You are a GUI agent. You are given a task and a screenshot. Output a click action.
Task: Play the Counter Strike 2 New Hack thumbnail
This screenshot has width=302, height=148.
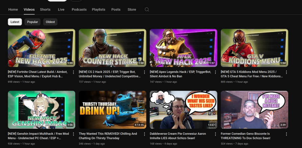point(112,48)
